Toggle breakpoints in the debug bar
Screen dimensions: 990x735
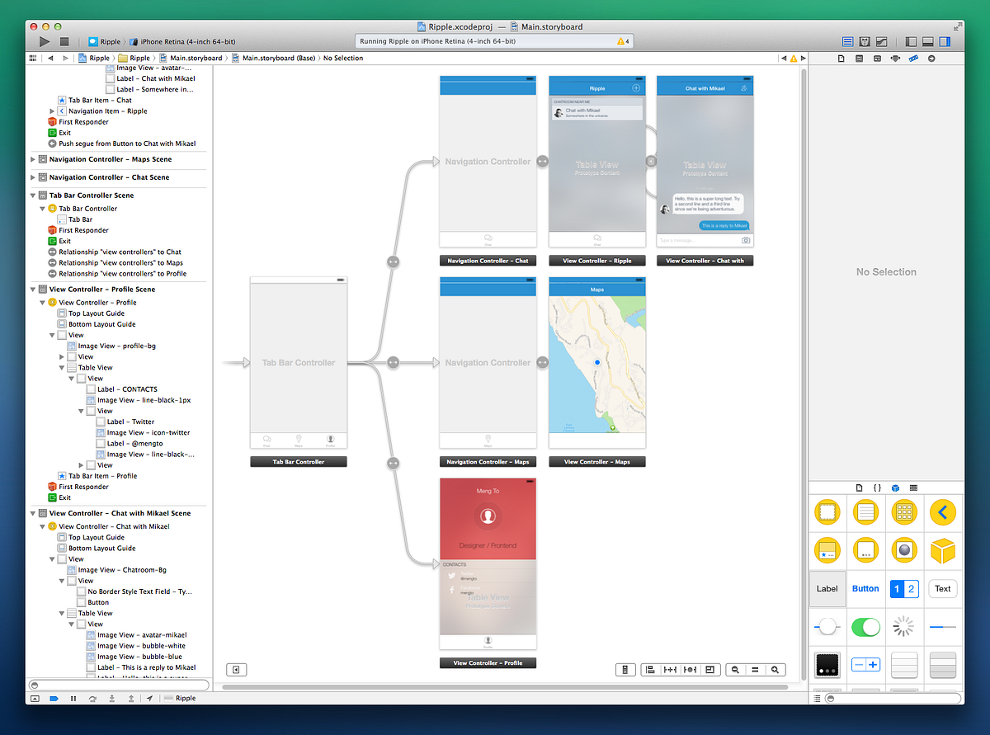tap(52, 698)
